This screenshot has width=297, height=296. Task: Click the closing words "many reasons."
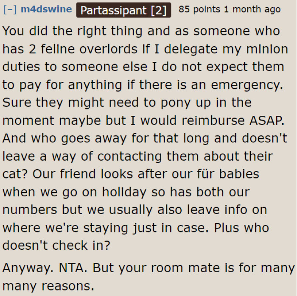48,285
